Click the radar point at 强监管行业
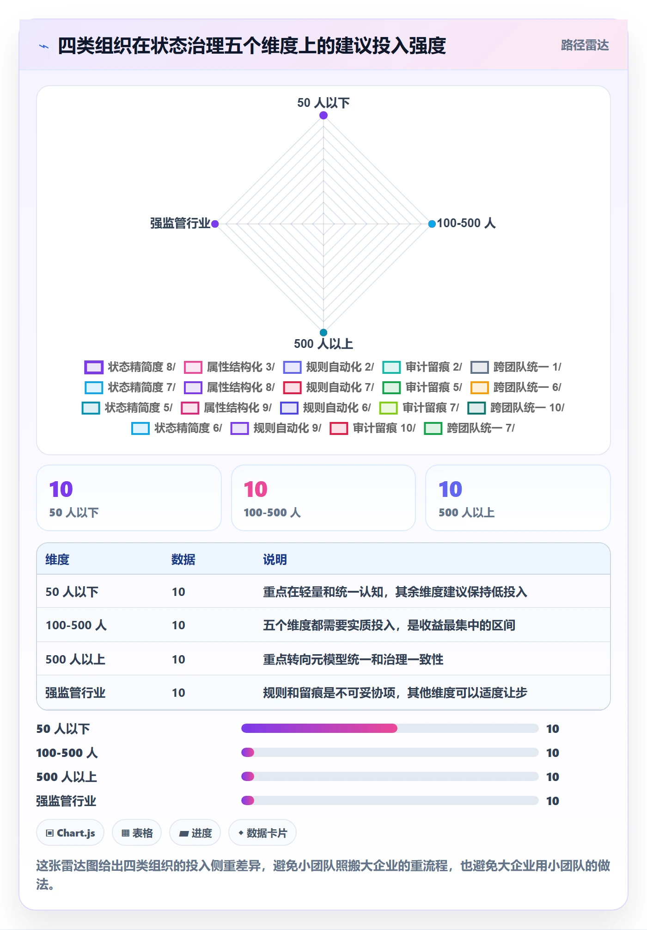 [x=215, y=224]
